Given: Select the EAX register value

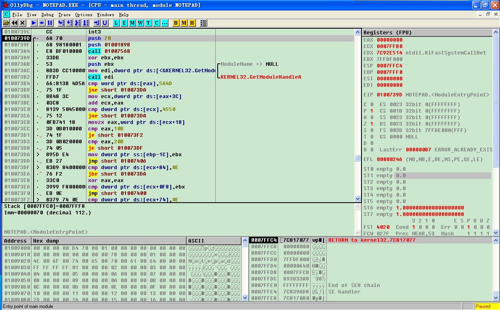Looking at the screenshot, I should (x=390, y=40).
